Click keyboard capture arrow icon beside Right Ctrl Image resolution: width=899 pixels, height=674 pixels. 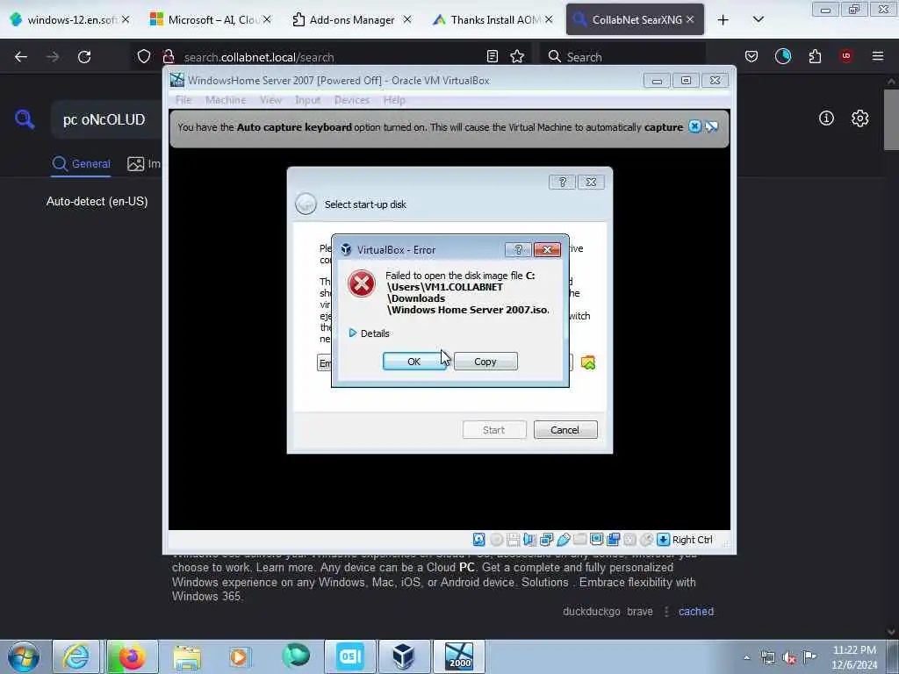[x=664, y=540]
